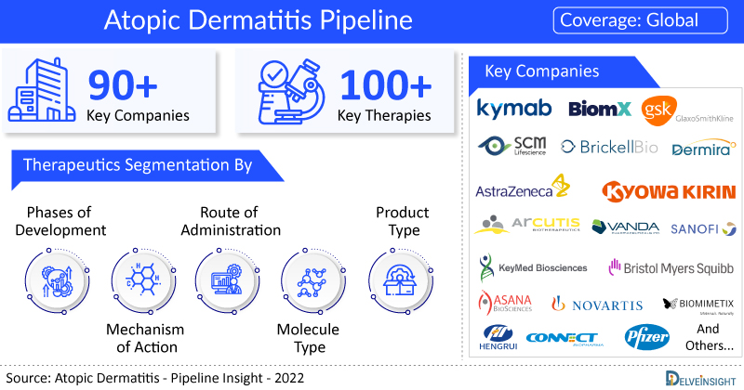The image size is (744, 390).
Task: Click the Molecule Type label
Action: tap(309, 338)
